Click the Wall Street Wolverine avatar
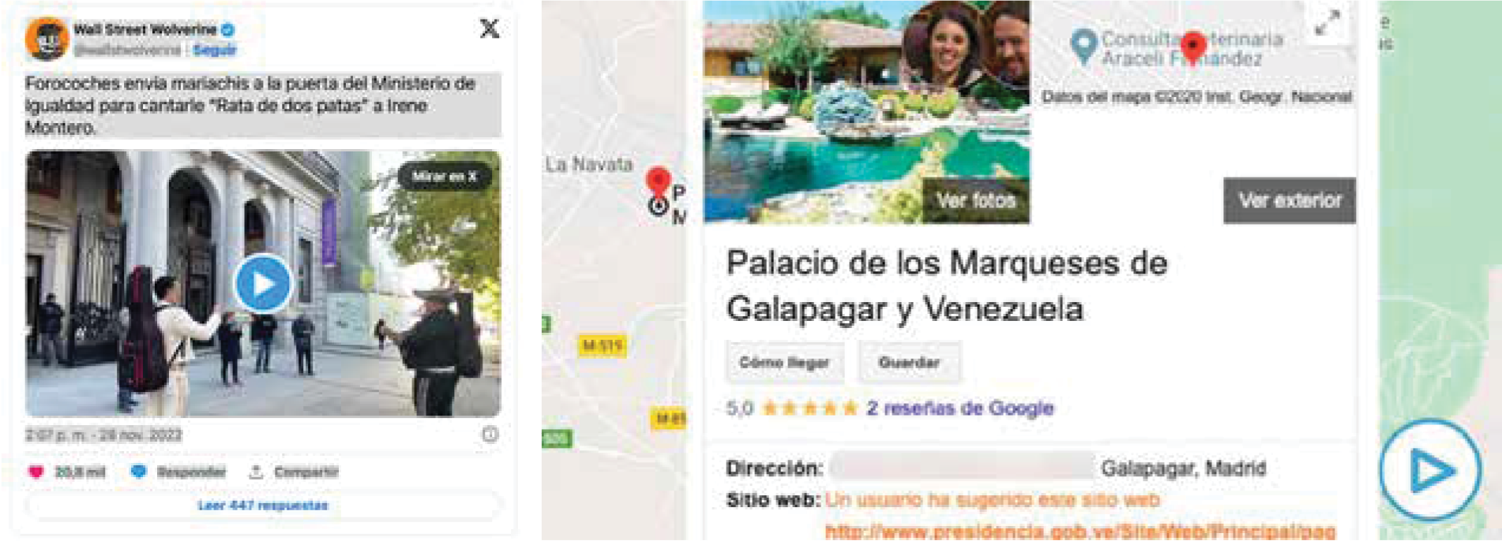Screen dimensions: 1502x541 tap(47, 38)
